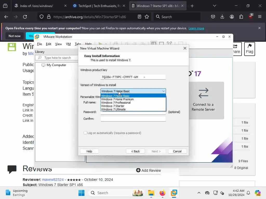The height and width of the screenshot is (199, 266).
Task: Open Firefox hamburger menu
Action: (x=260, y=17)
